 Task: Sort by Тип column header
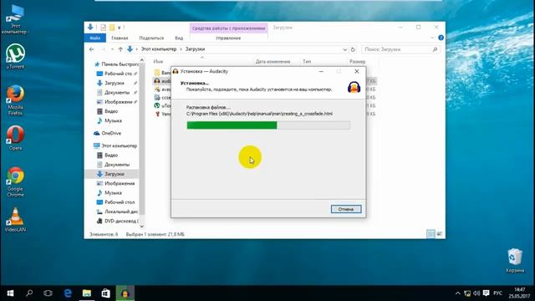[x=307, y=62]
